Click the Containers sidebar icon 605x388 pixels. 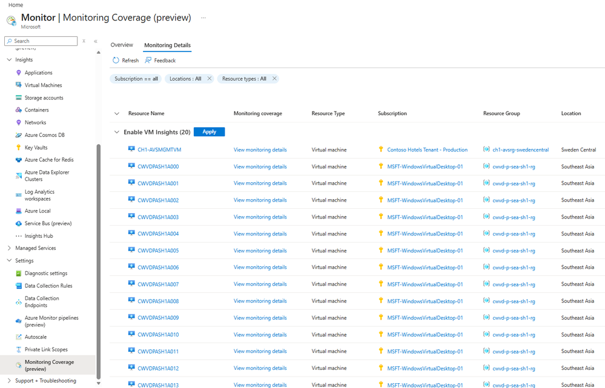pyautogui.click(x=19, y=110)
